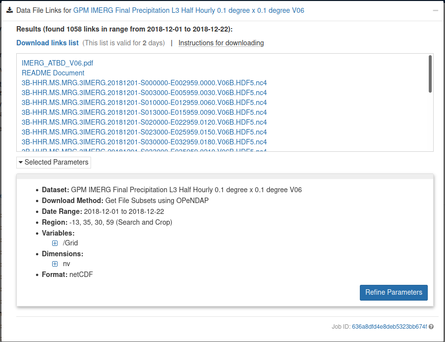Click the nv dimension label
Screen dimensions: 445x342
point(66,264)
